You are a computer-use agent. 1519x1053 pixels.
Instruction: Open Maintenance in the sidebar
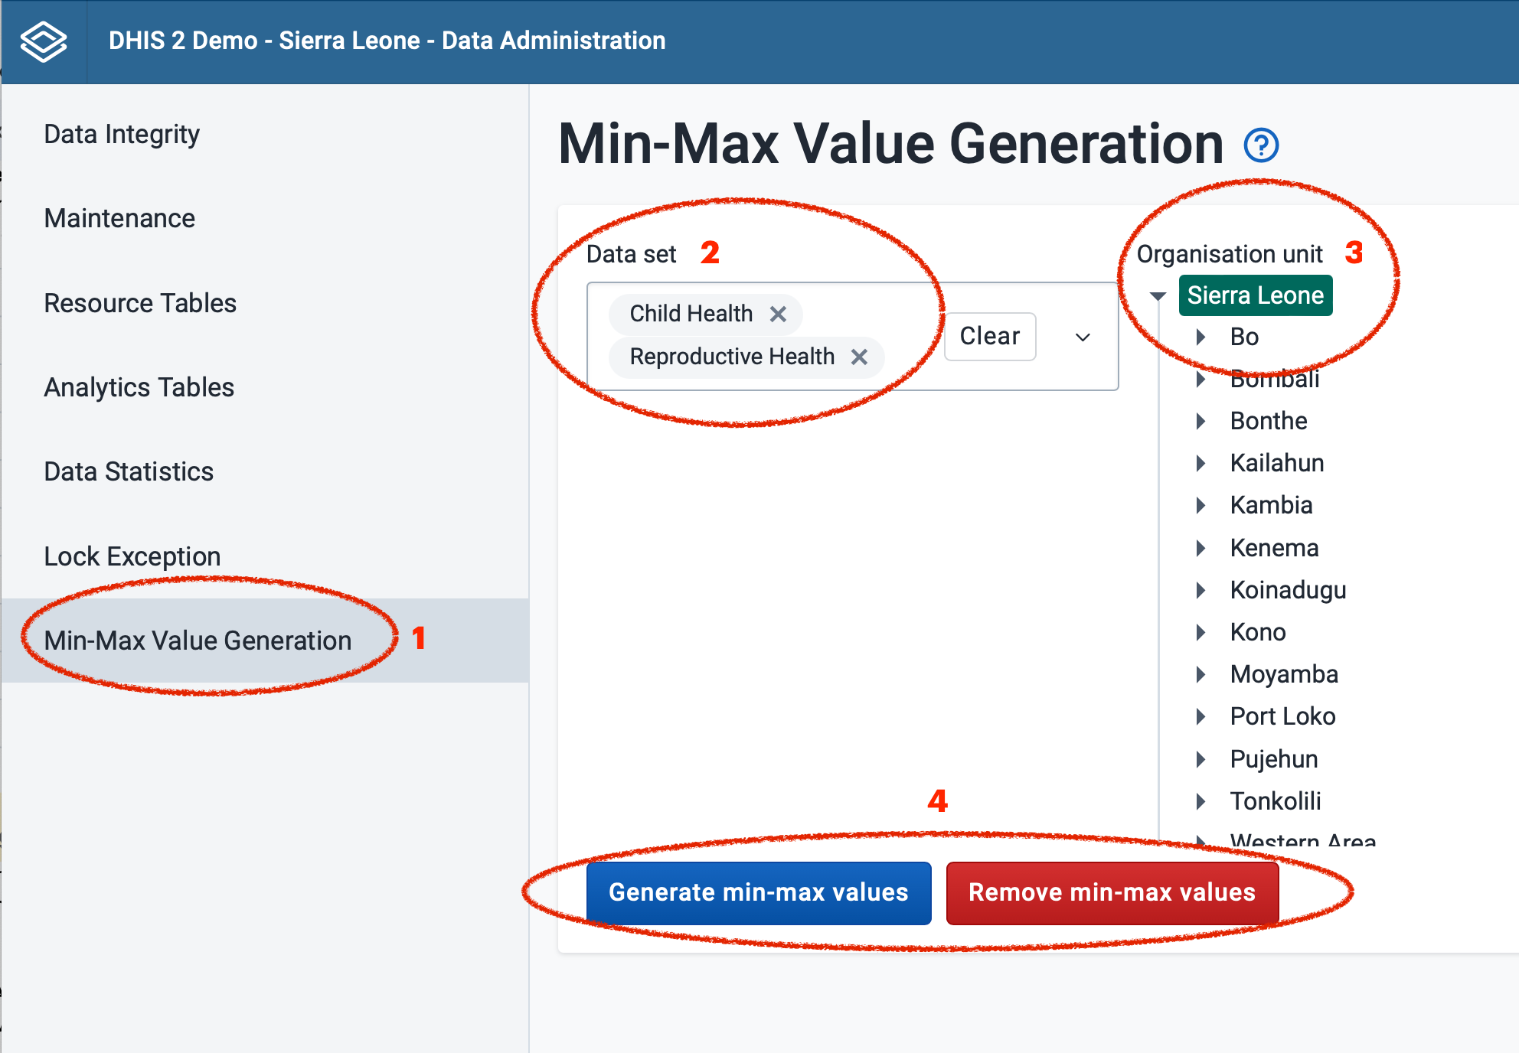pyautogui.click(x=265, y=219)
